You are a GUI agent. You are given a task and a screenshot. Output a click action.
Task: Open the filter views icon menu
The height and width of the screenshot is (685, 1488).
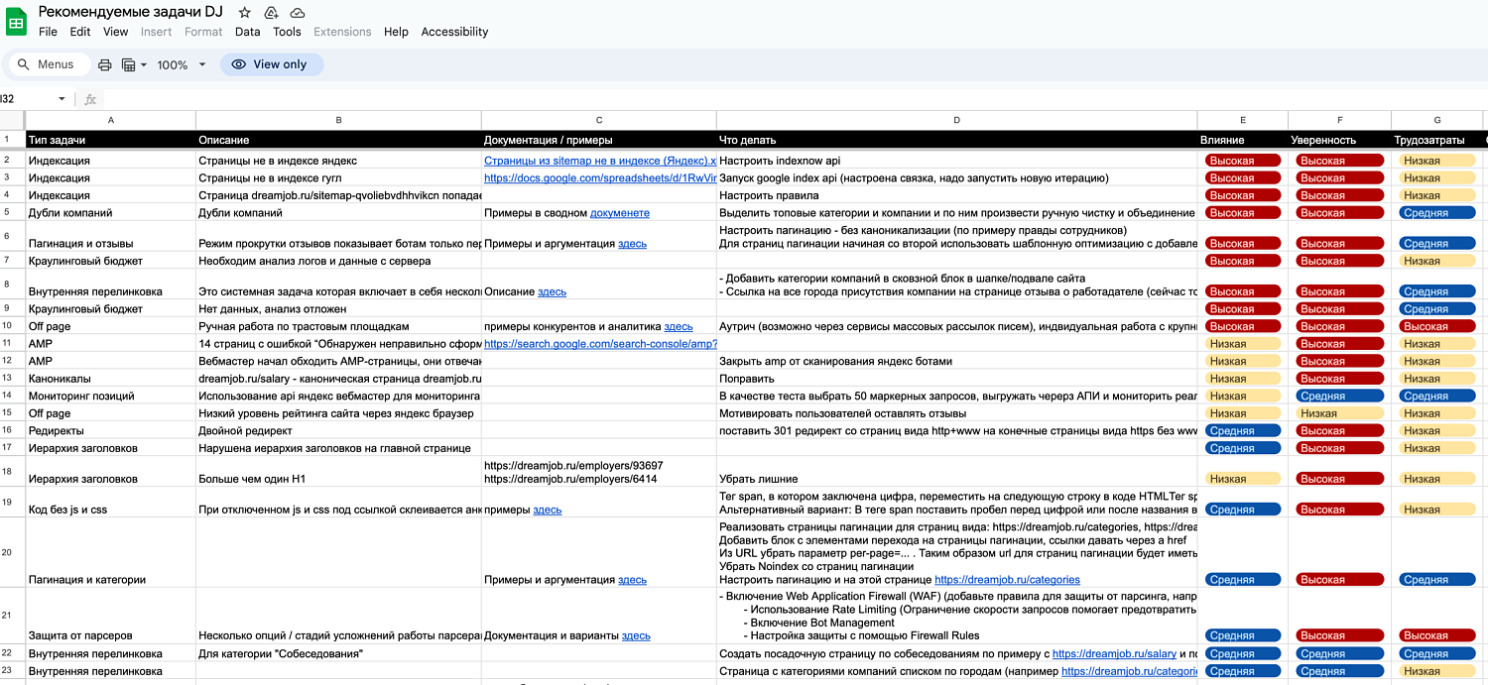coord(134,64)
